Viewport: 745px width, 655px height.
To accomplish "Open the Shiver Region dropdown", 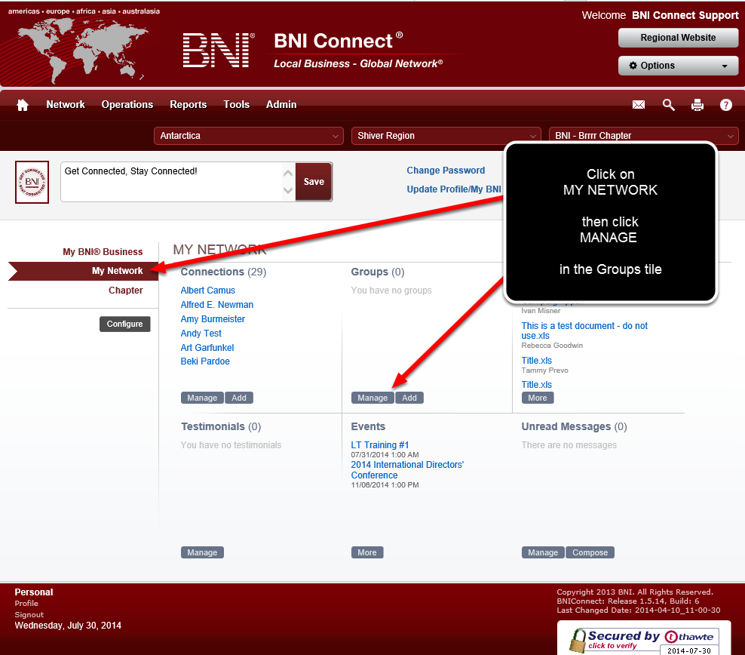I will [x=445, y=136].
